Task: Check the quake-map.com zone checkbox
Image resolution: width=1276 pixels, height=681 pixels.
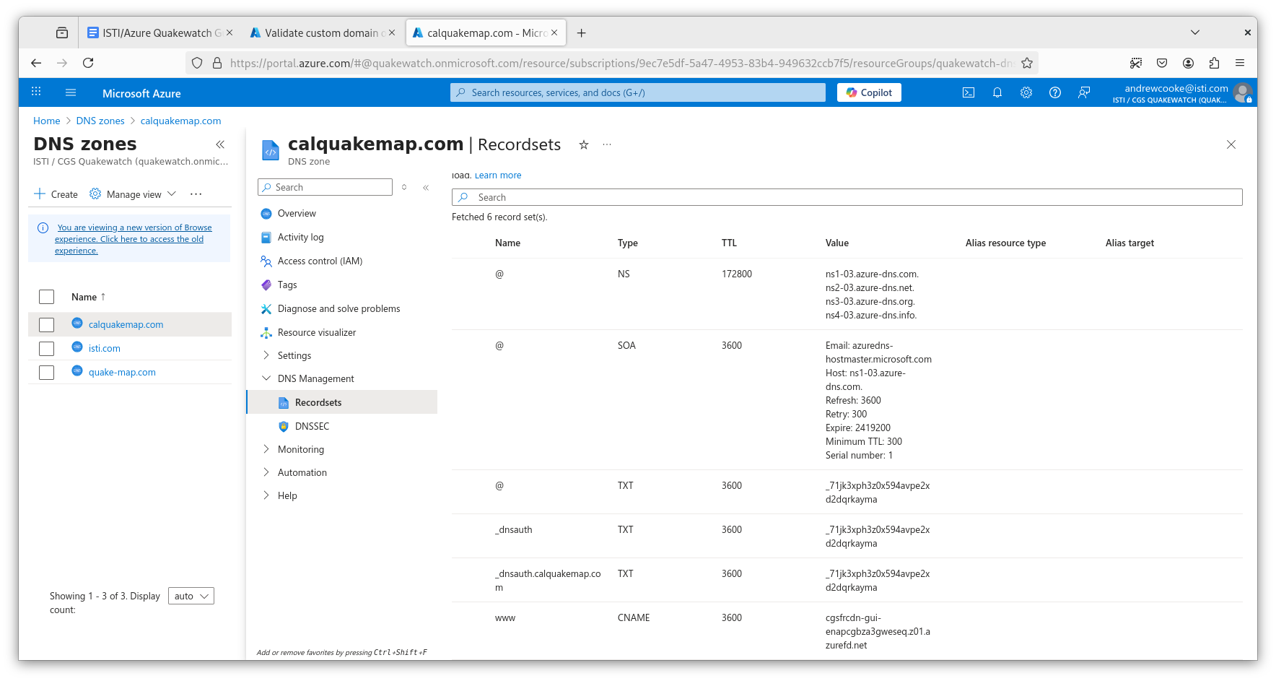Action: pos(46,373)
